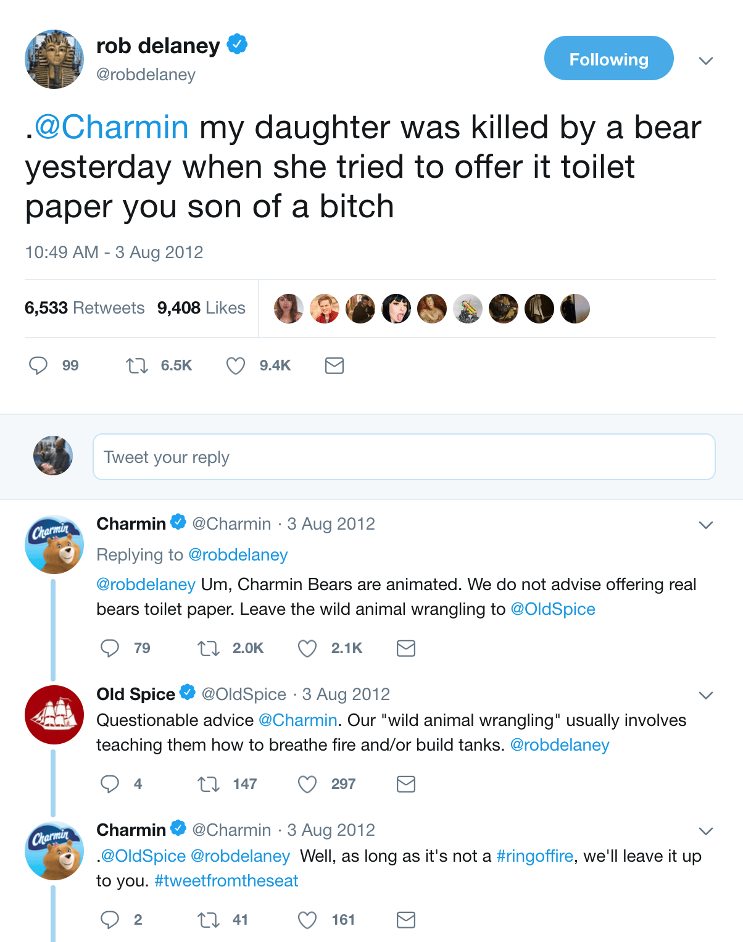Like the Old Spice reply tweet
The image size is (743, 942).
pos(307,784)
